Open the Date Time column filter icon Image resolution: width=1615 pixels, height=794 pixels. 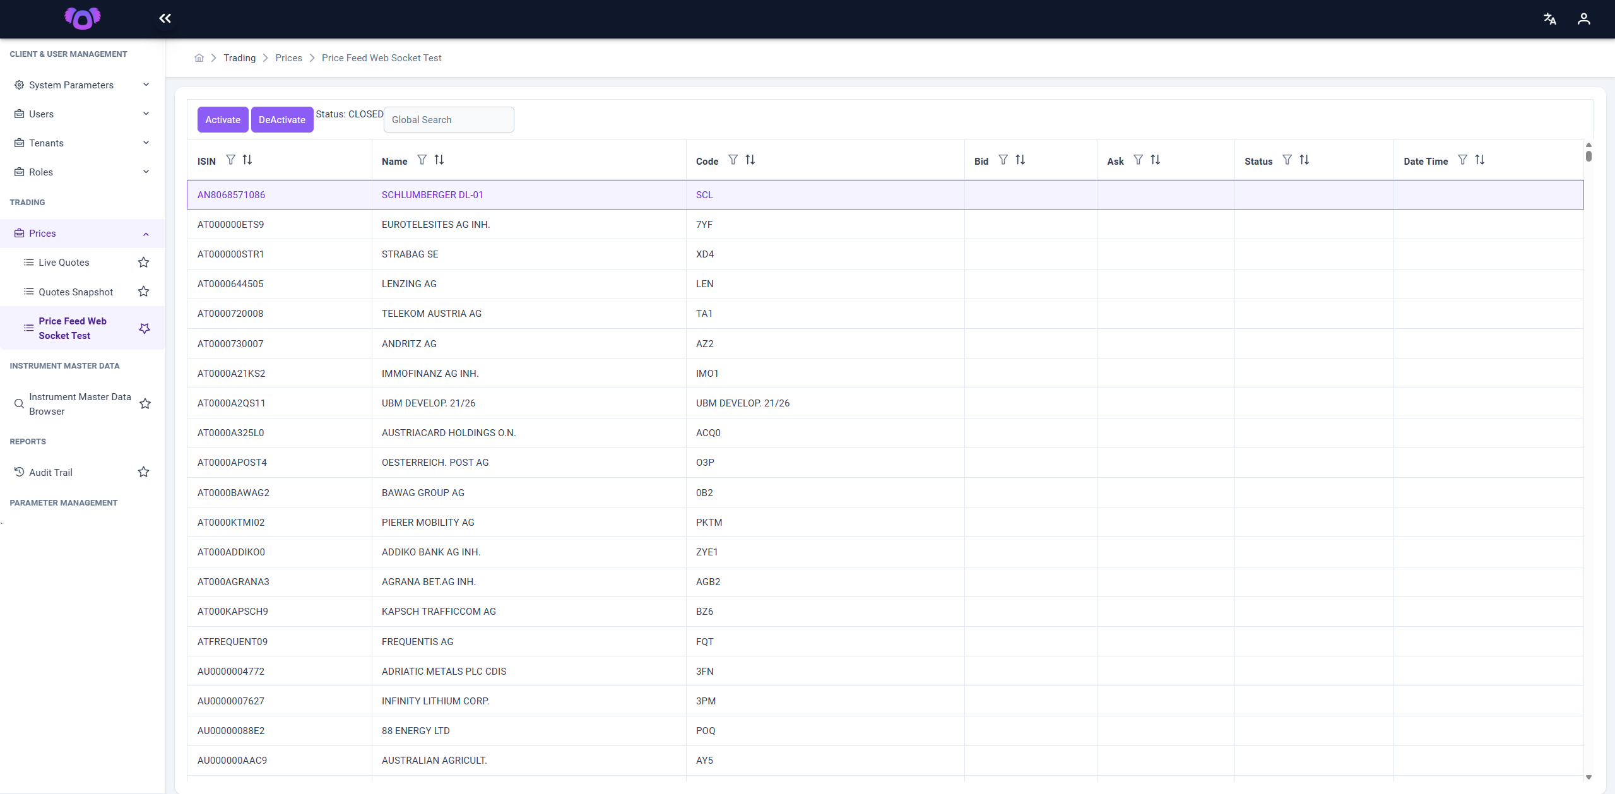pos(1463,160)
